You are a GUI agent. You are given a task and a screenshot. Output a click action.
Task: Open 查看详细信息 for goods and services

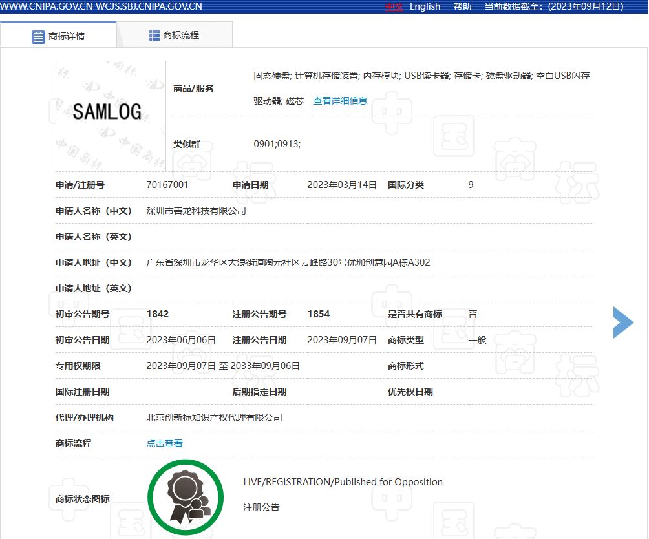339,100
